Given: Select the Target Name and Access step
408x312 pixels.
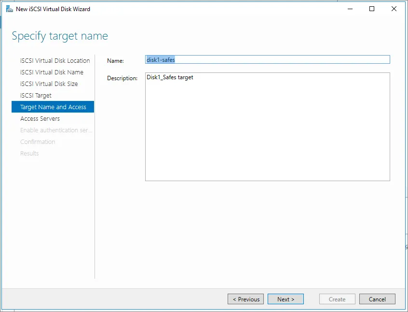Looking at the screenshot, I should pos(53,107).
